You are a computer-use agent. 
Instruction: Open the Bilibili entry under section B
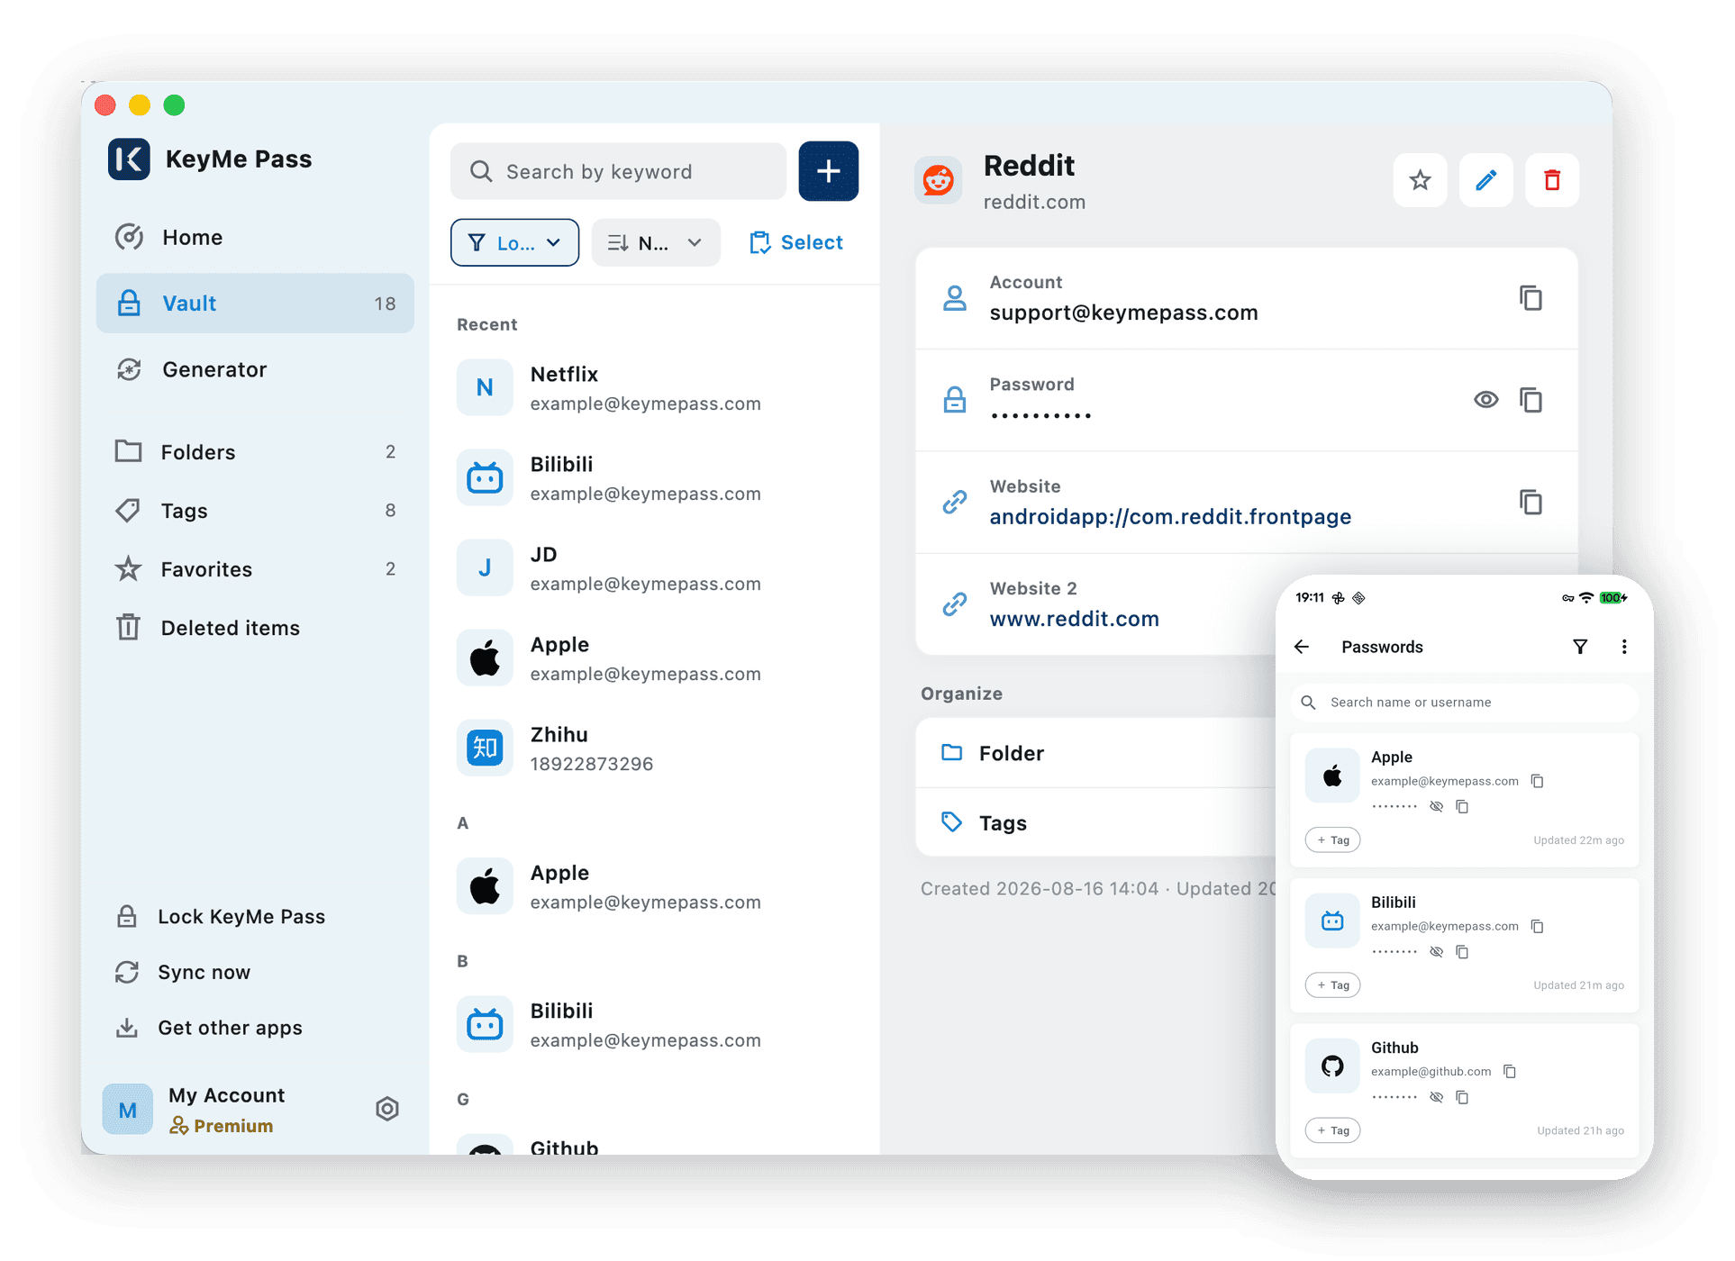click(654, 1025)
